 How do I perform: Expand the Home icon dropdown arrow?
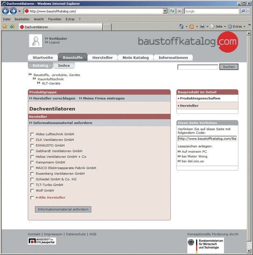click(x=187, y=27)
